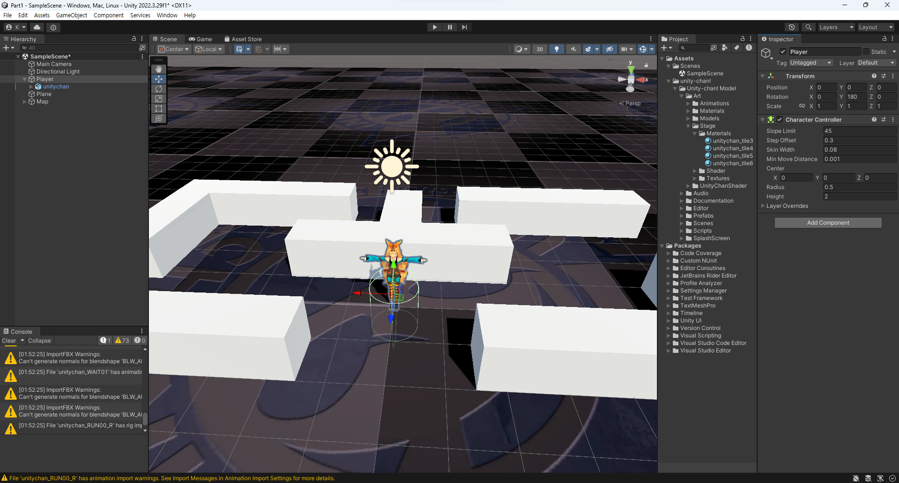Toggle scene lighting lightbulb
The height and width of the screenshot is (483, 899).
[556, 49]
